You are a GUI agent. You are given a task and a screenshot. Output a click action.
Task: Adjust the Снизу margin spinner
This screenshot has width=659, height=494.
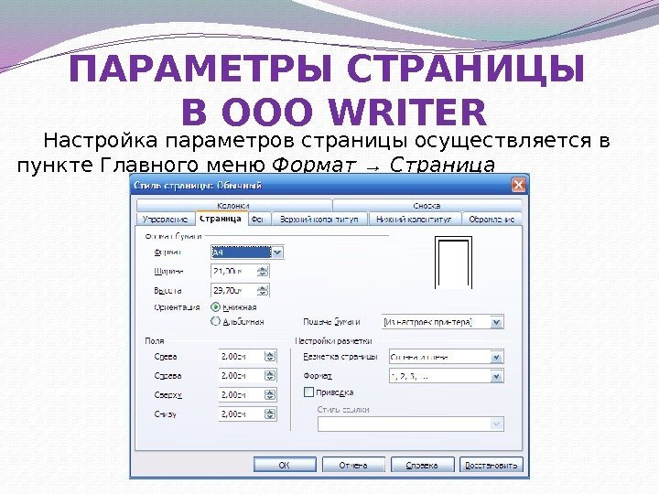click(x=270, y=414)
